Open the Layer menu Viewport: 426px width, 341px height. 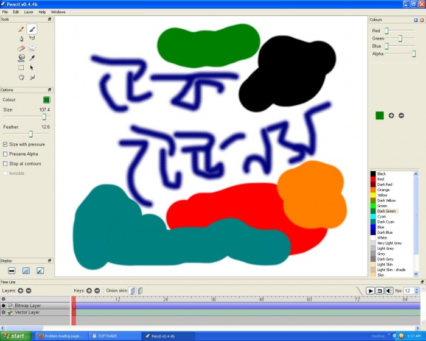click(29, 12)
